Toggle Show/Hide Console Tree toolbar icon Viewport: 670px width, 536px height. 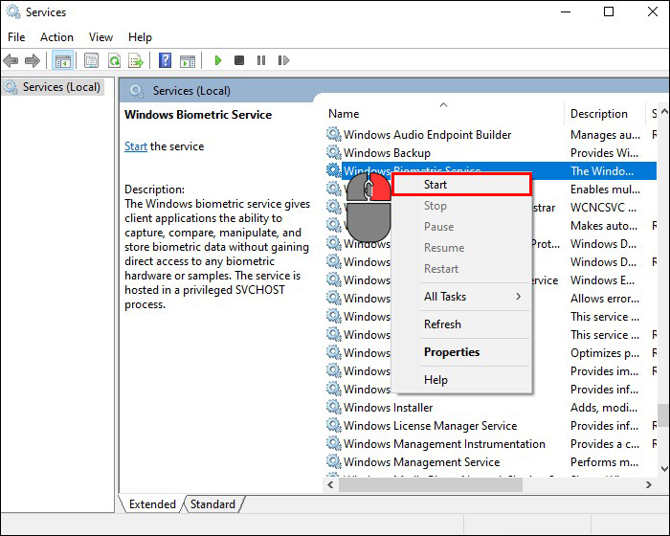(x=62, y=61)
